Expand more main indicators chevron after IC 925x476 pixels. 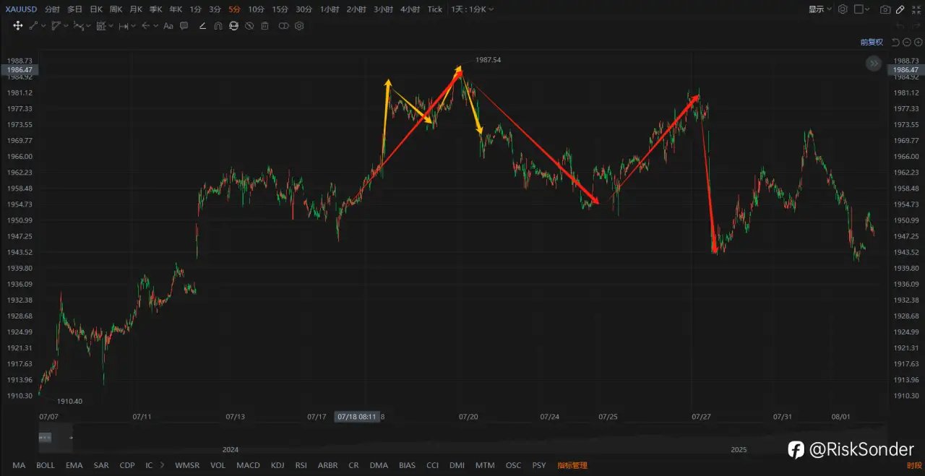point(162,465)
